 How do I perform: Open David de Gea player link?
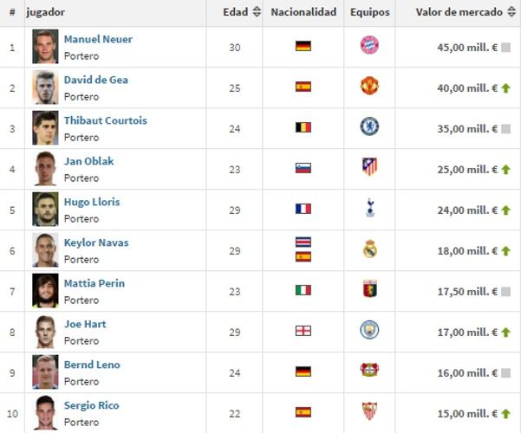click(95, 81)
